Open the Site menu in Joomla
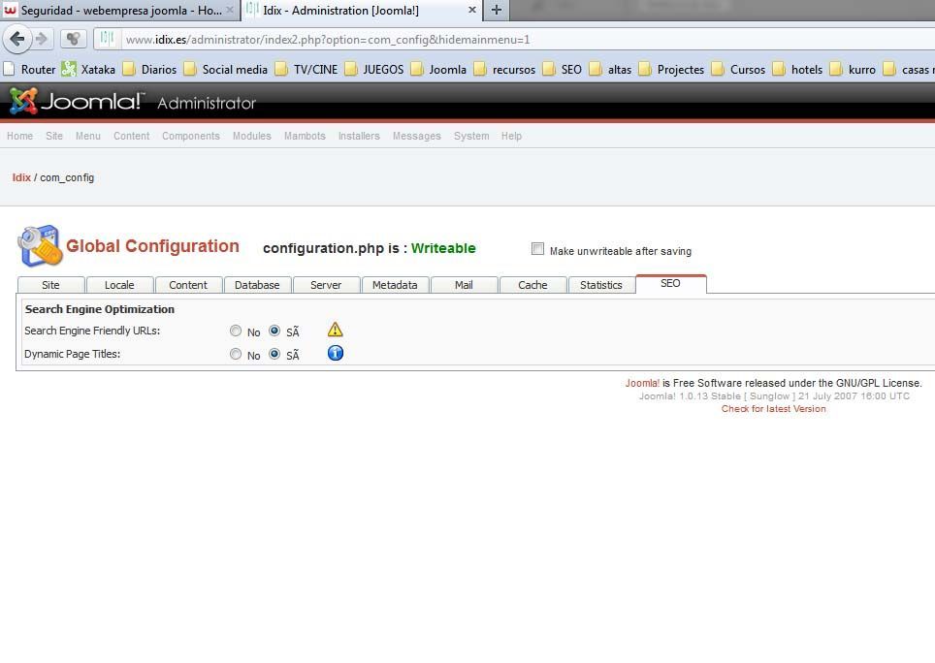The height and width of the screenshot is (663, 935). (x=54, y=136)
